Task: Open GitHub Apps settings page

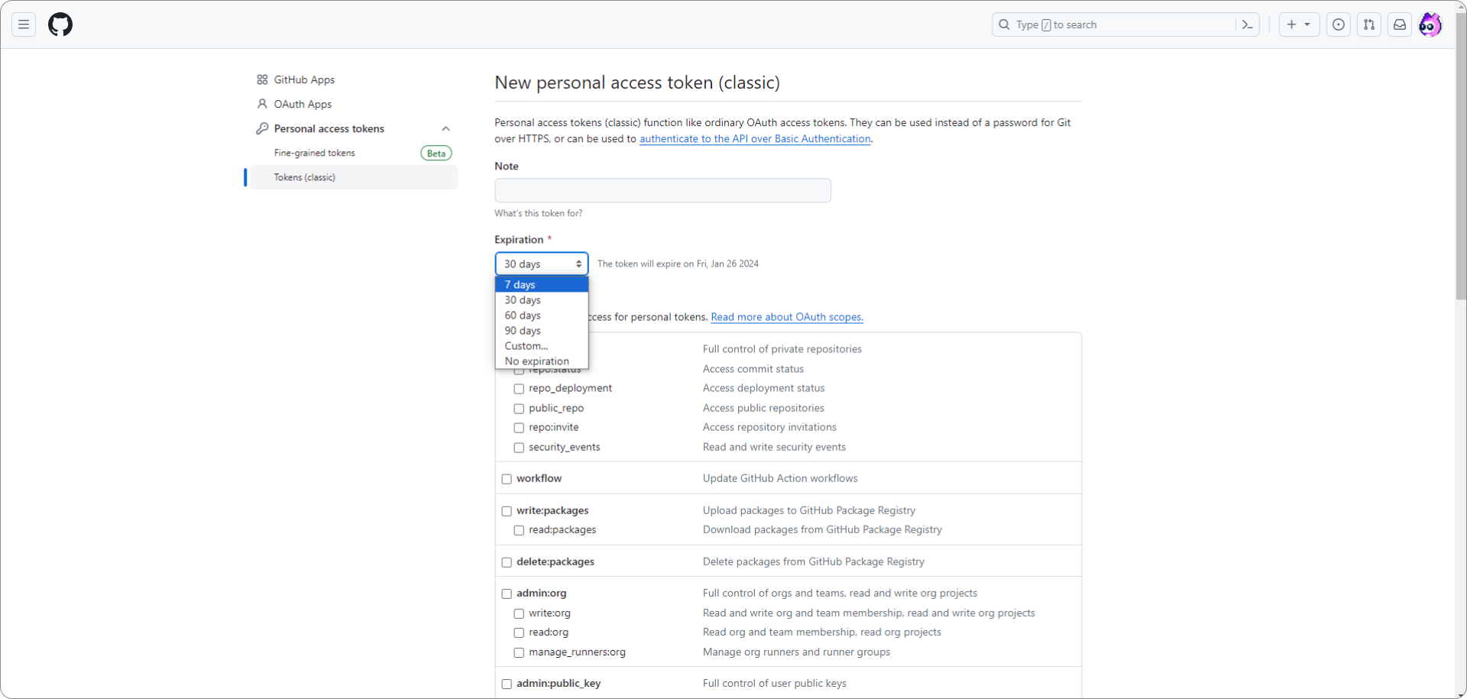Action: tap(304, 79)
